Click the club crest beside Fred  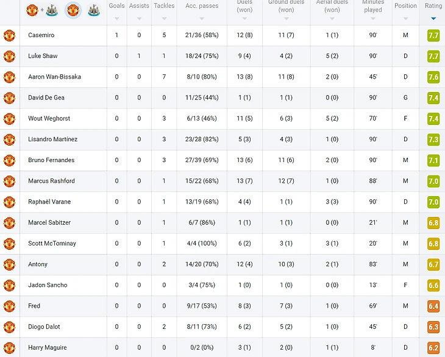point(9,306)
